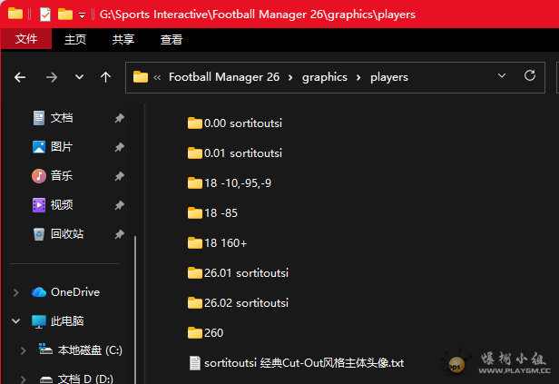Viewport: 559px width, 384px height.
Task: Refresh the players folder
Action: [x=530, y=75]
